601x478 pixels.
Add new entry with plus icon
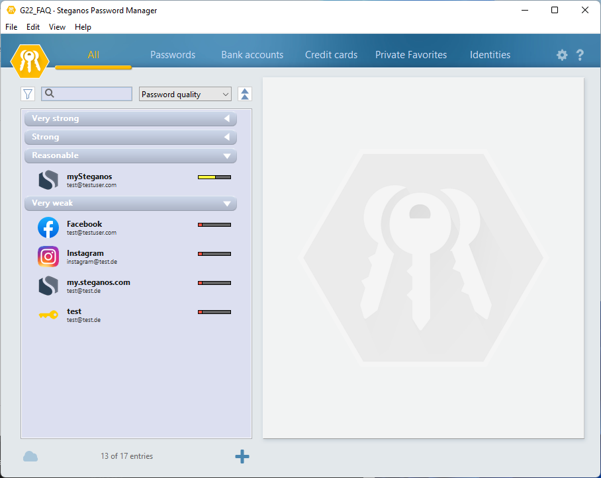click(242, 456)
